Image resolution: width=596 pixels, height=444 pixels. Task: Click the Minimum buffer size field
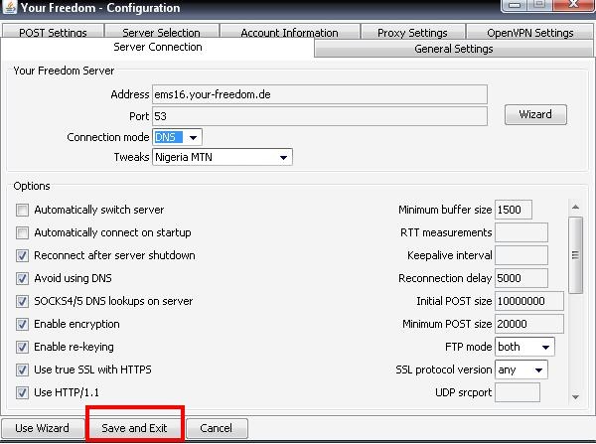tap(514, 210)
